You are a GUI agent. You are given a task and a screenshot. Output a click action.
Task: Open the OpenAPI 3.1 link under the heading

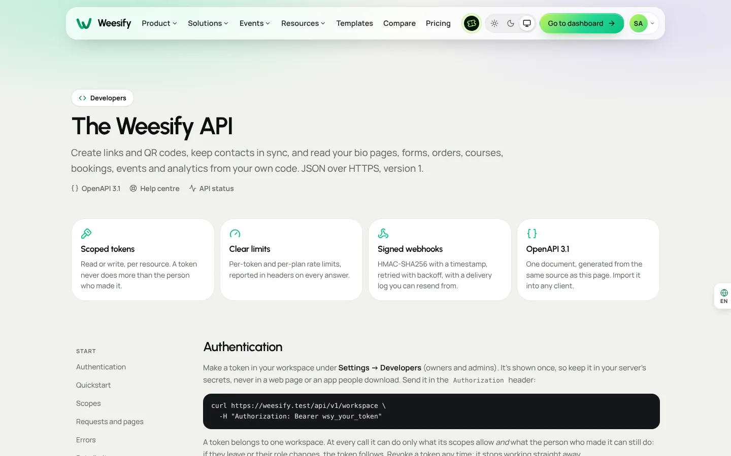[96, 188]
